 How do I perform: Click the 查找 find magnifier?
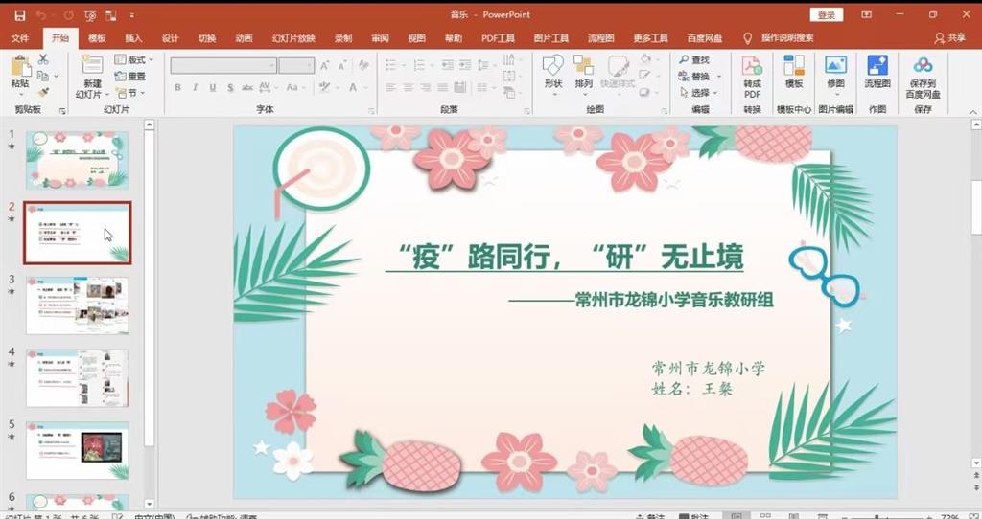pyautogui.click(x=694, y=60)
